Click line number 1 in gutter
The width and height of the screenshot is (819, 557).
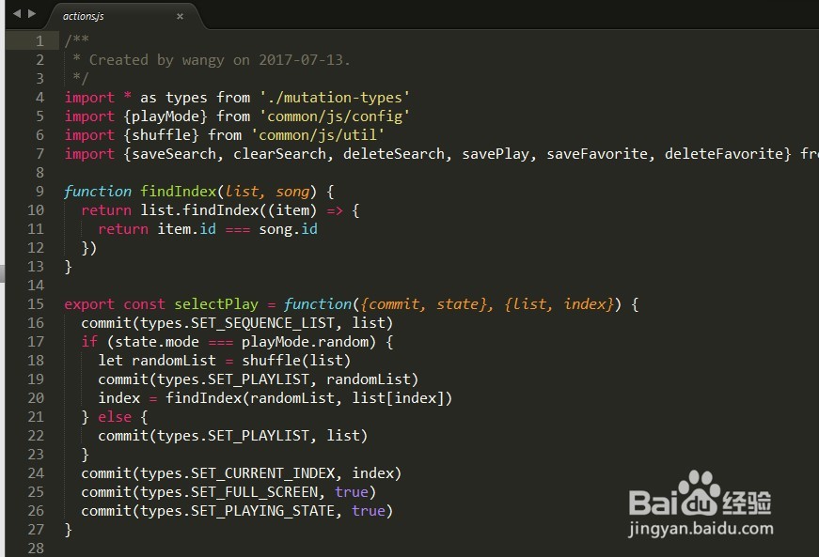pos(39,41)
